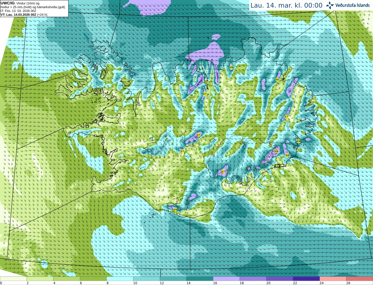Screen dimensions: 373x285
Task: Pick the 22–24 m/s dark indigo legend swatch
Action: click(307, 279)
